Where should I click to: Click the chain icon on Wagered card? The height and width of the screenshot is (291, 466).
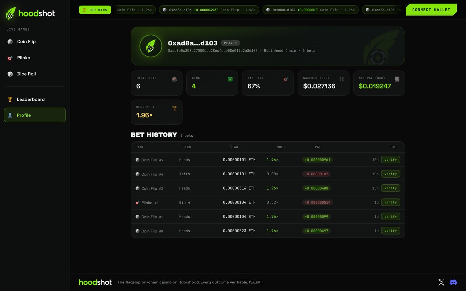tap(342, 79)
